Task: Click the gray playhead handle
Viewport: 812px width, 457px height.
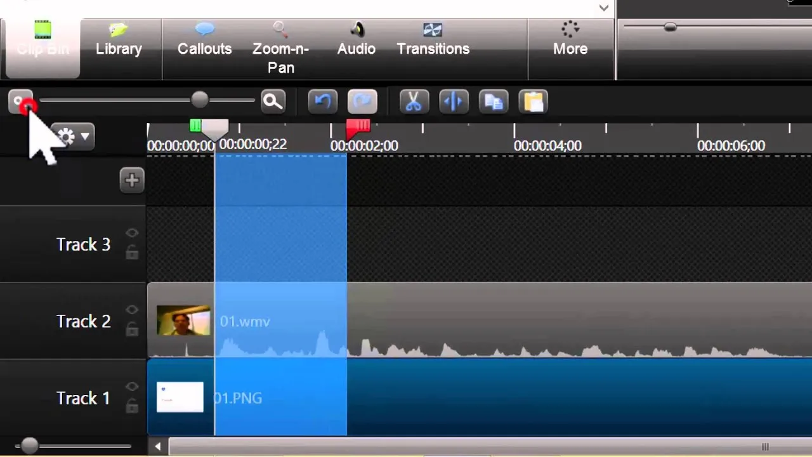Action: click(x=215, y=129)
